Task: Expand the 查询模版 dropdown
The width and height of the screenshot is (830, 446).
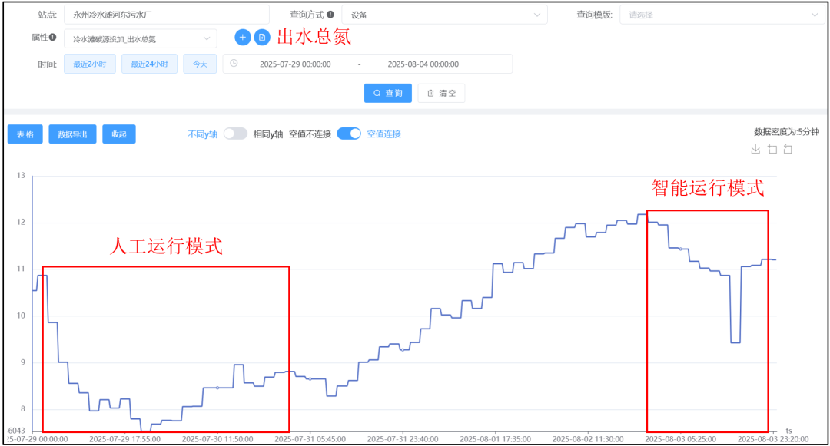Action: 722,15
